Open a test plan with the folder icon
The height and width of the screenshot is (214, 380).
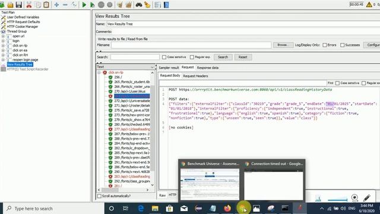click(x=10, y=5)
